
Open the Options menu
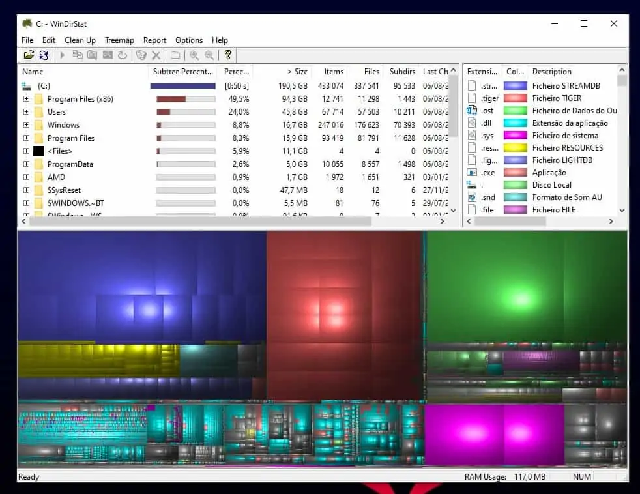pos(188,40)
